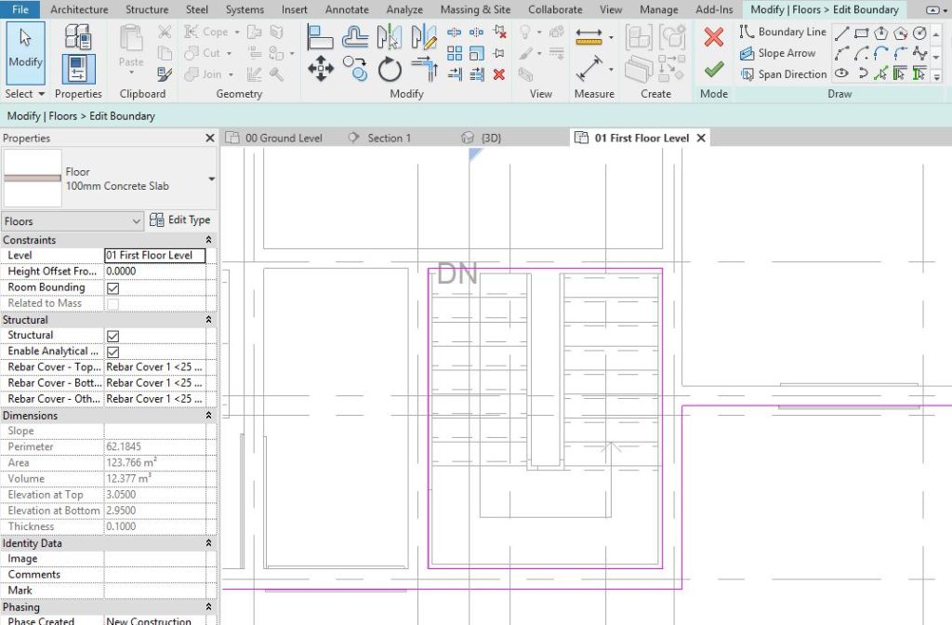Toggle the Room Bounding checkbox
Image resolution: width=952 pixels, height=625 pixels.
click(114, 287)
